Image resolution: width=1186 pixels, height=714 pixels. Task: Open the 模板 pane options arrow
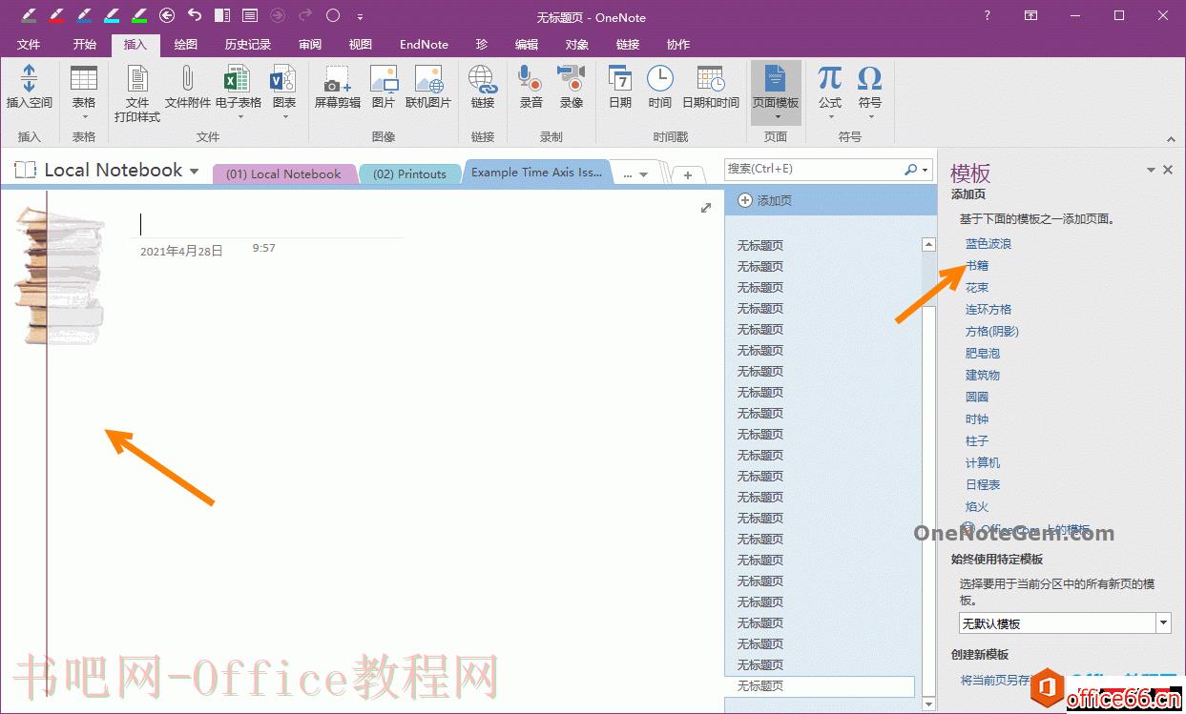[1151, 171]
